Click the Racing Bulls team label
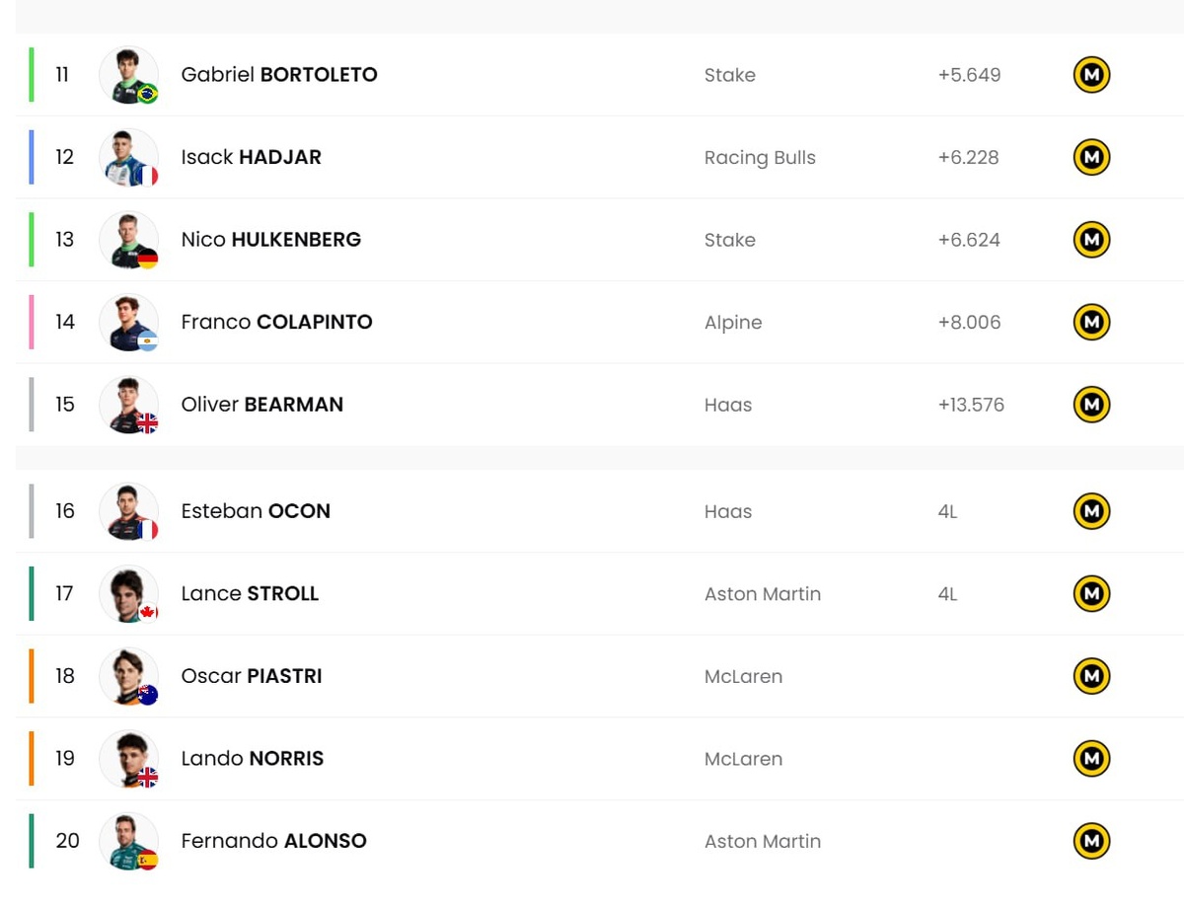Viewport: 1184px width, 905px height. point(760,158)
